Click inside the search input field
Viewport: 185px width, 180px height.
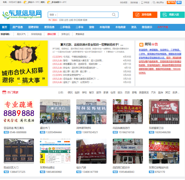pos(84,15)
